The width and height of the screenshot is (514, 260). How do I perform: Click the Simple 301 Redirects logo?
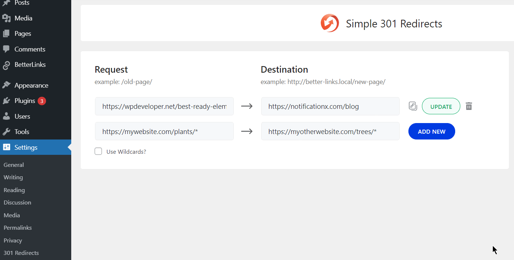pos(330,23)
